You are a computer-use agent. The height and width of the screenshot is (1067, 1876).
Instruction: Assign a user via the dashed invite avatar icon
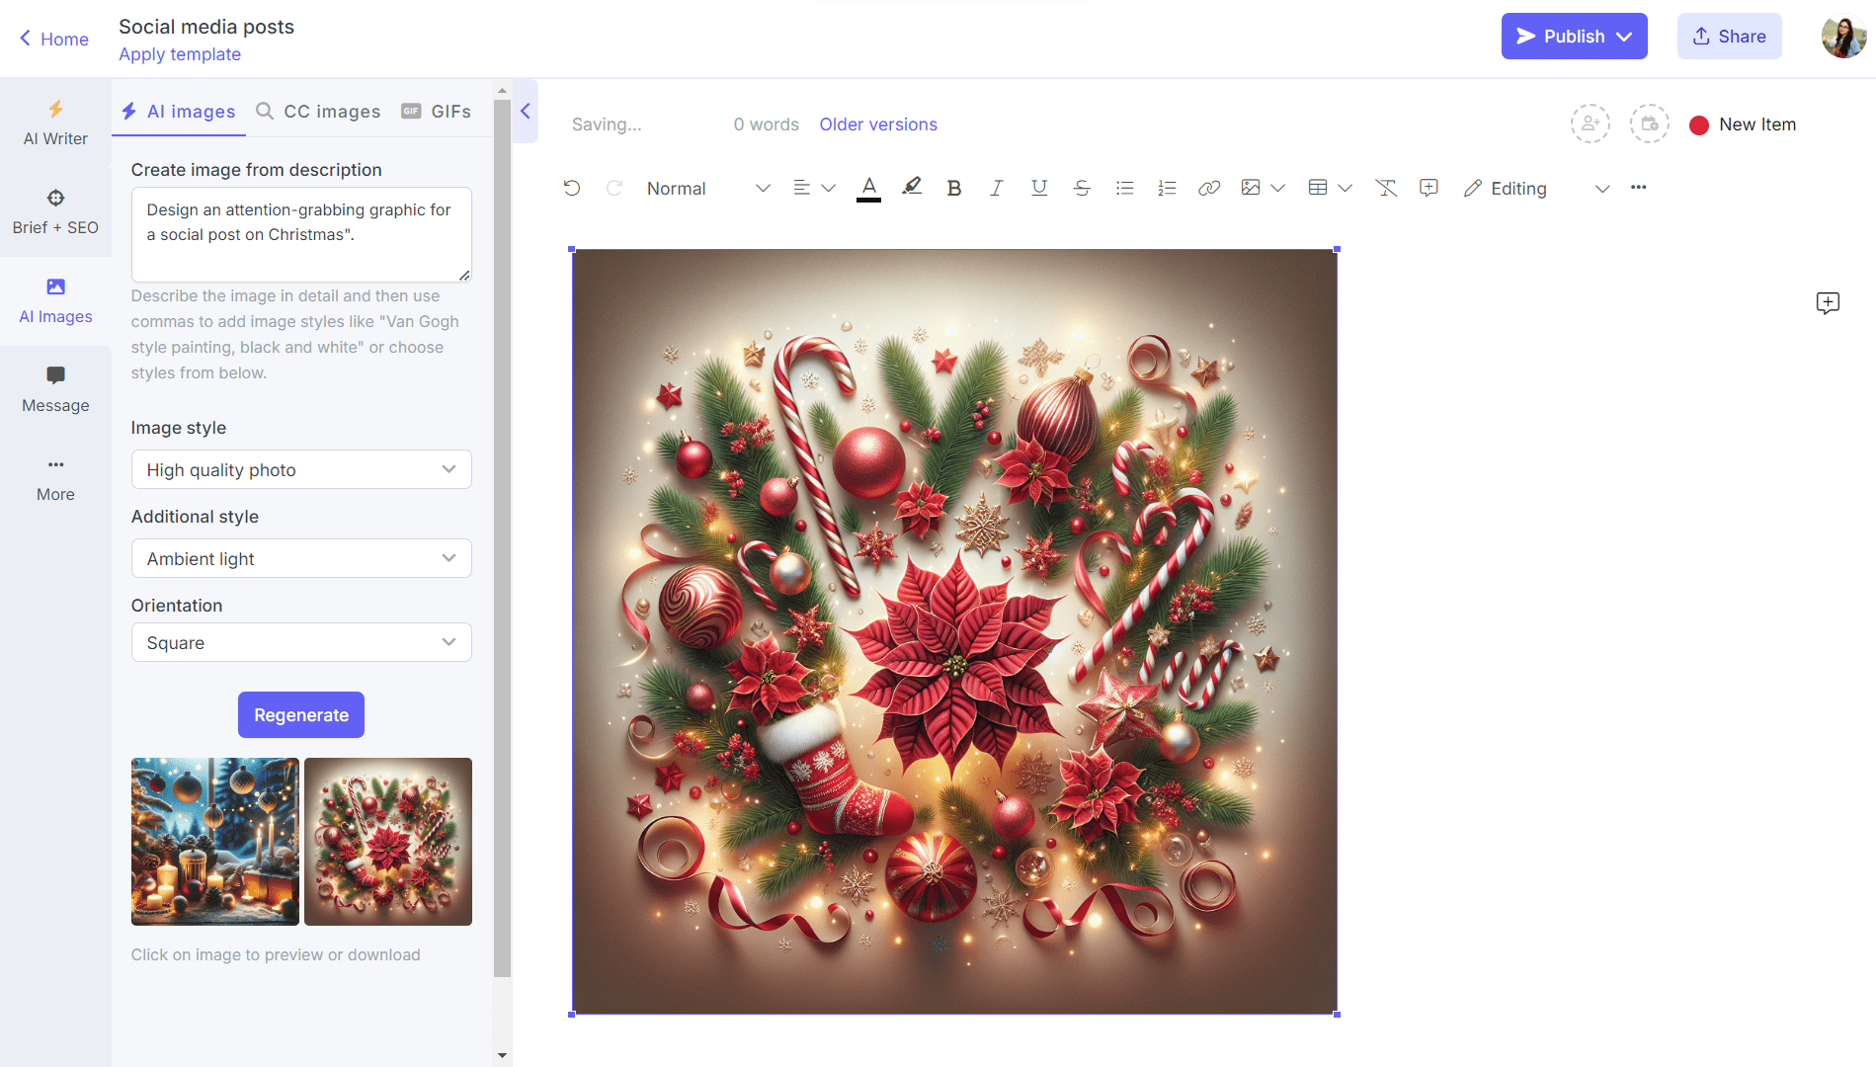coord(1591,123)
